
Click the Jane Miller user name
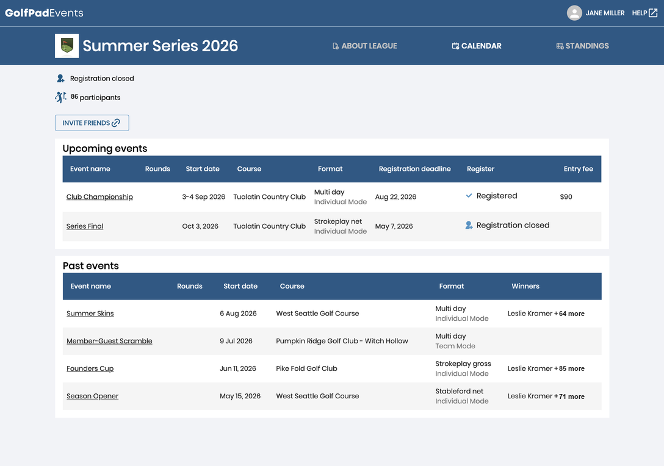[x=605, y=13]
